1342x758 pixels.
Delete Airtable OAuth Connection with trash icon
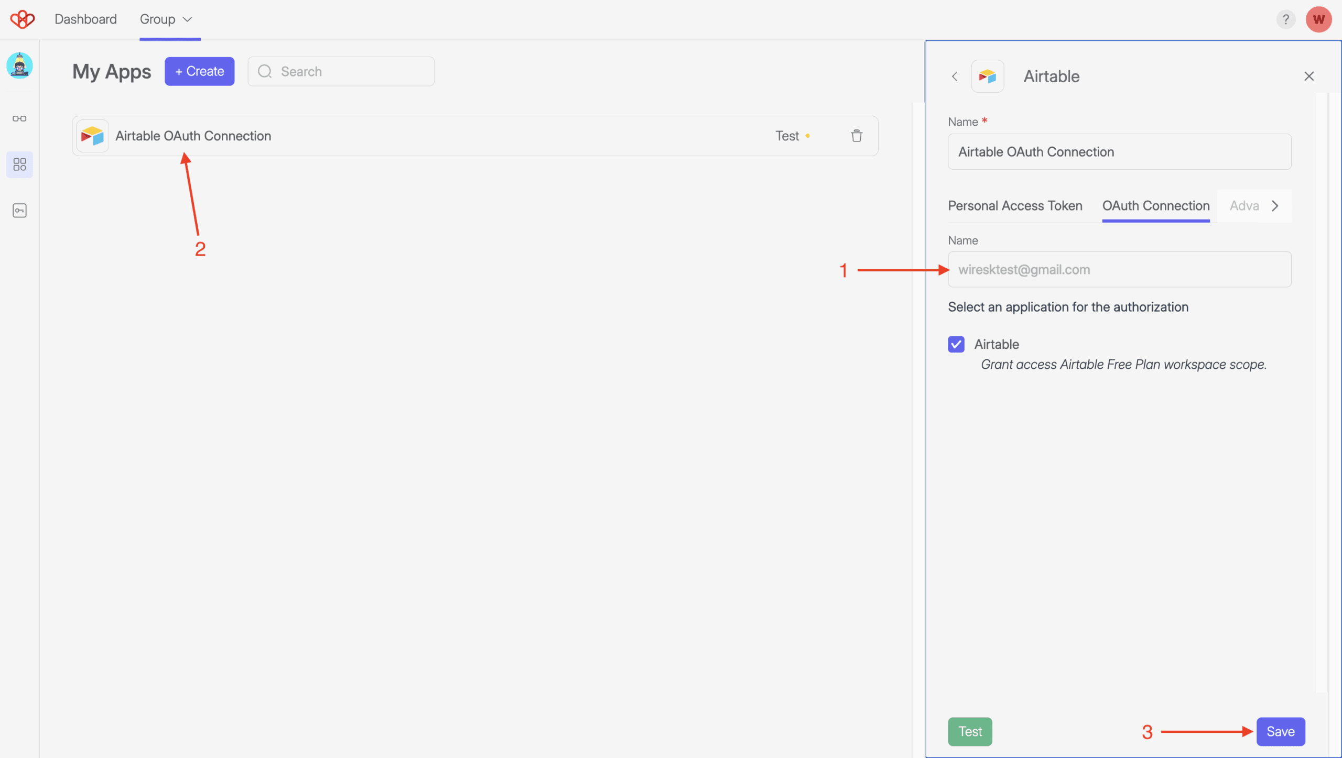coord(857,136)
